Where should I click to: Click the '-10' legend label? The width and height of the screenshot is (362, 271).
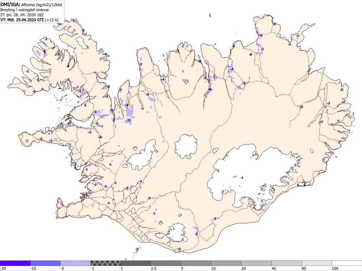[33, 268]
